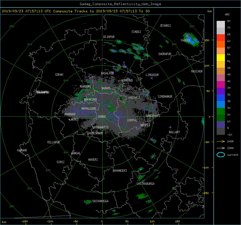Click the GADAG radar center label
241x225 pixels.
102,117
